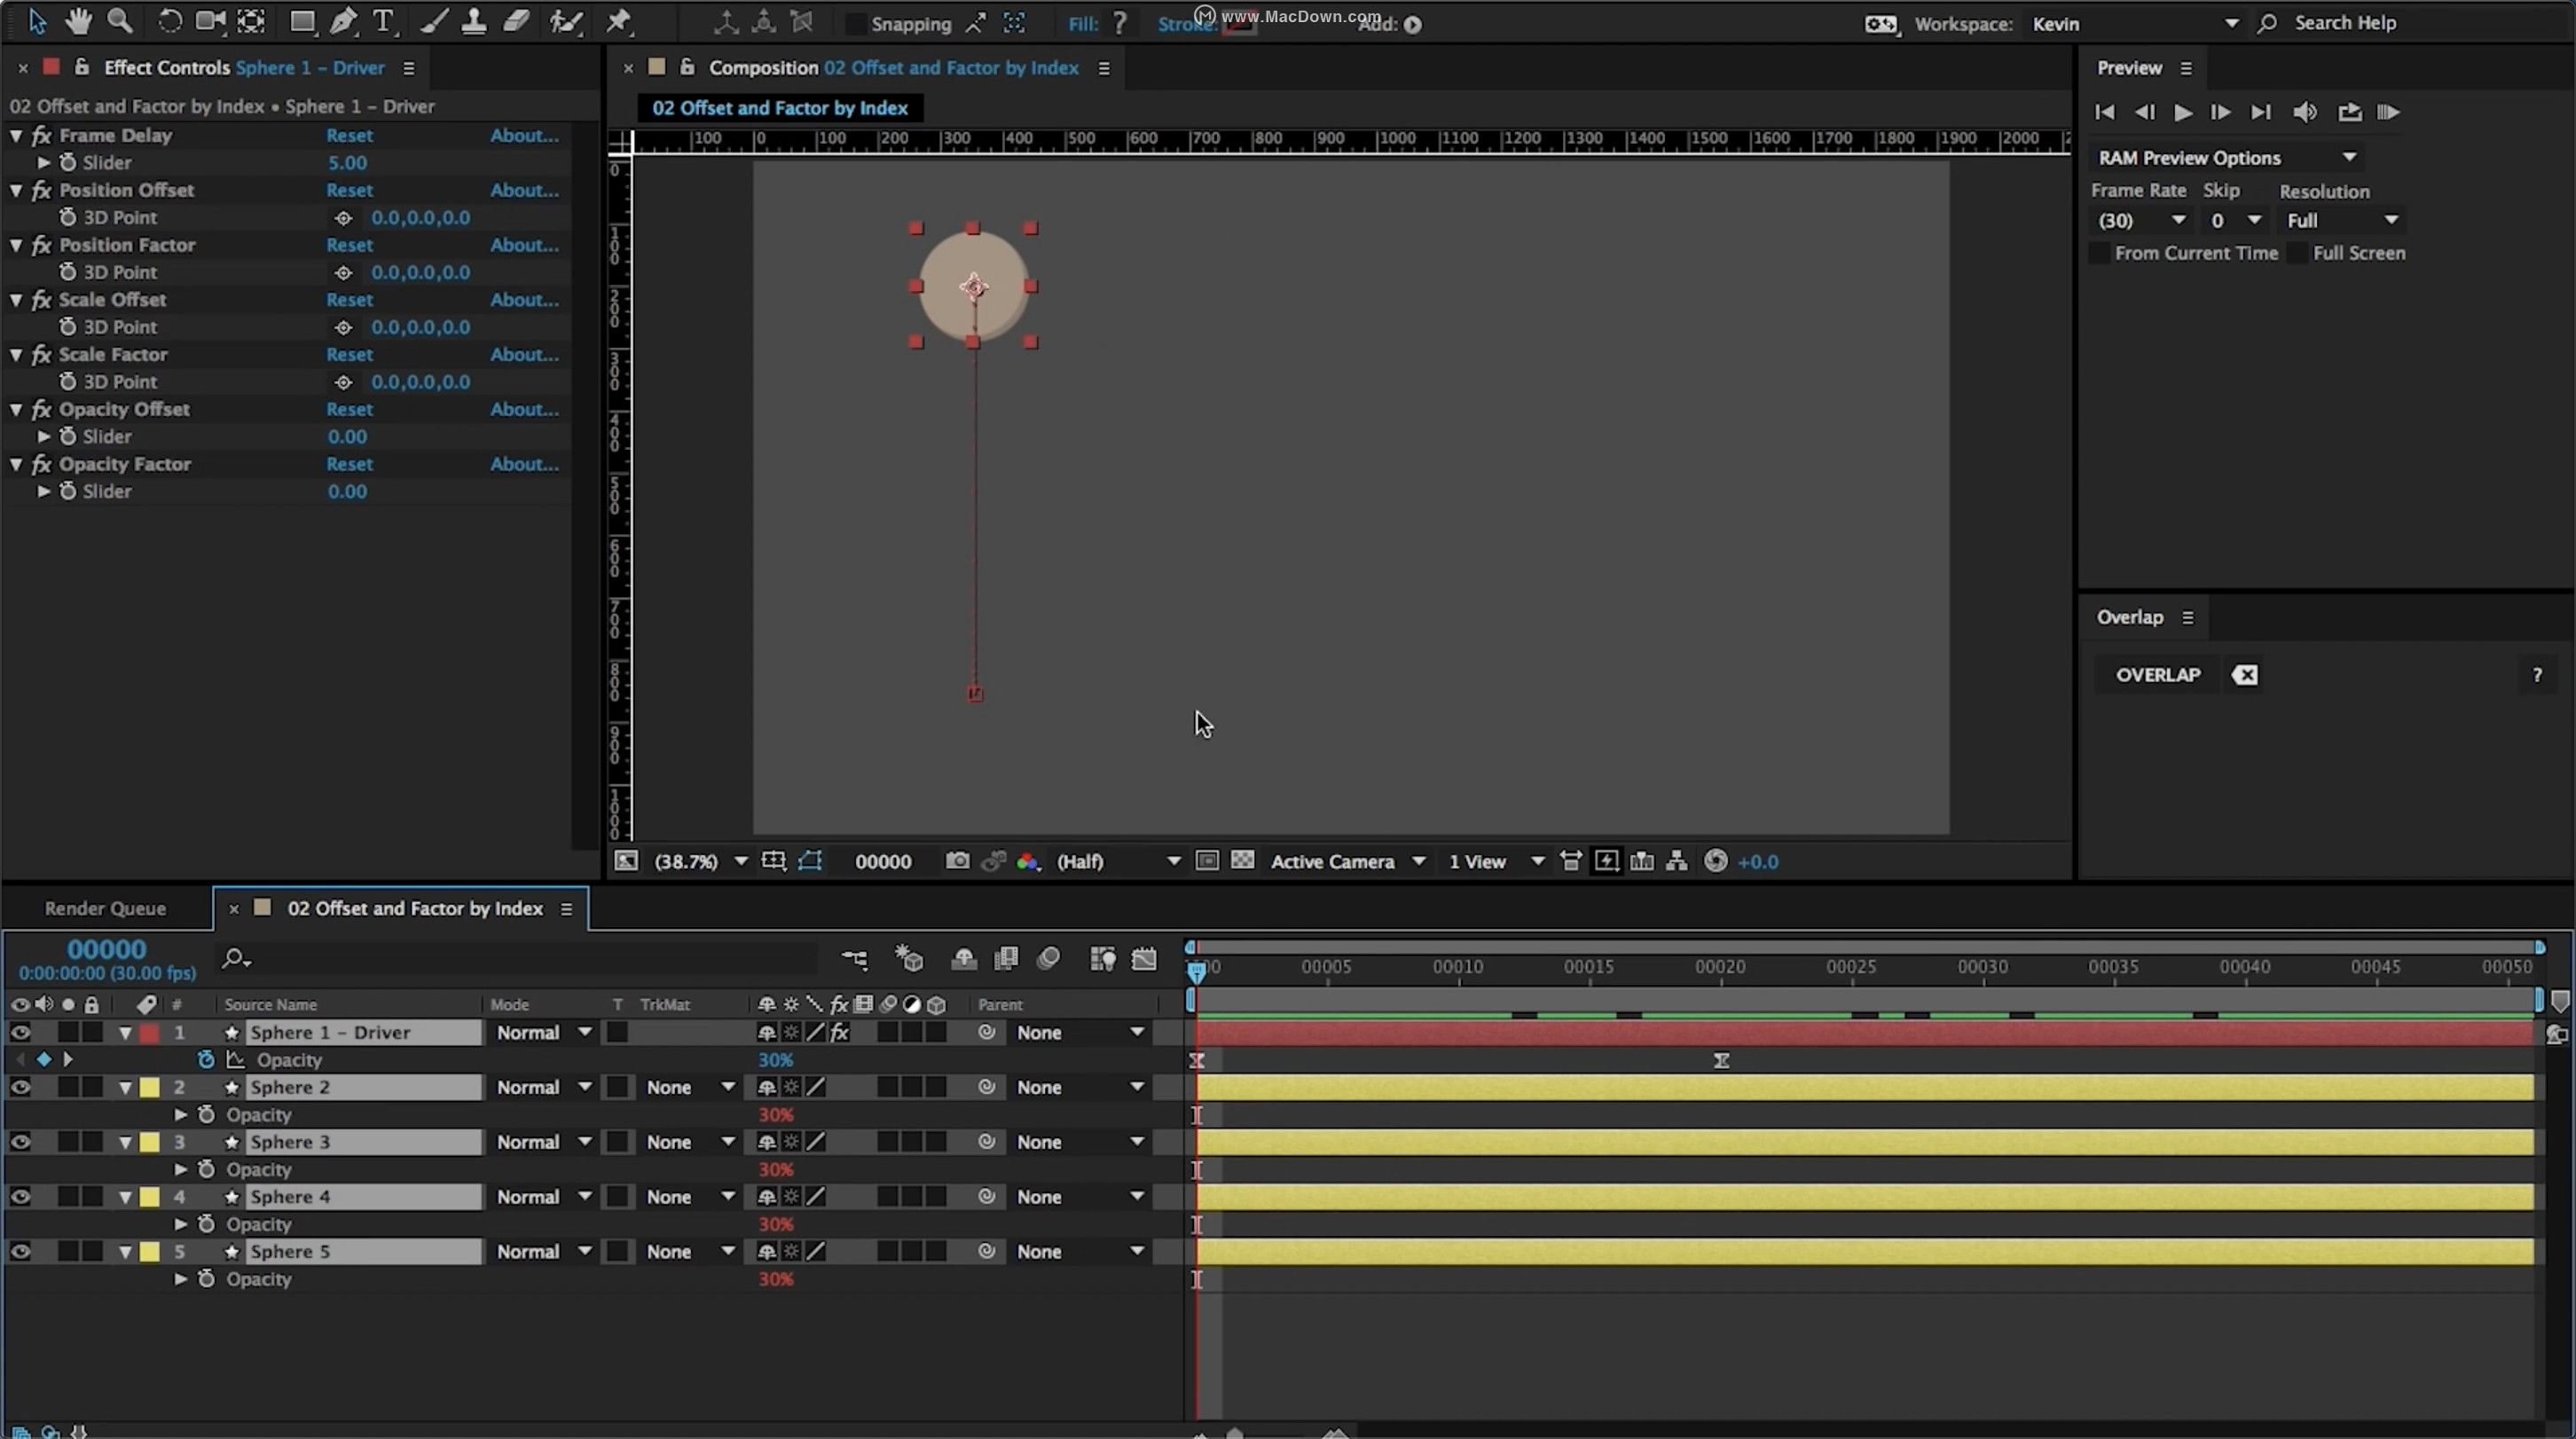
Task: Select the 02 Offset and Factor timeline tab
Action: pyautogui.click(x=415, y=908)
